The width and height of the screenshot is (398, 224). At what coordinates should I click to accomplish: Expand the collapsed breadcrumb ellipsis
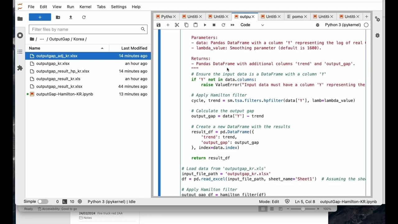pos(42,39)
